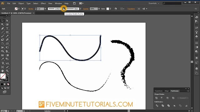
Task: Select the Shape Builder tool
Action: point(2,51)
